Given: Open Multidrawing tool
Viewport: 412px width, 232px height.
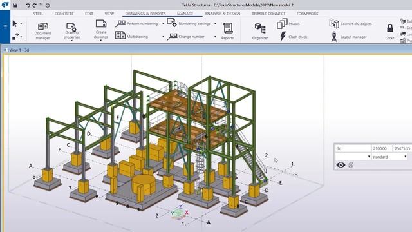Looking at the screenshot, I should (132, 36).
